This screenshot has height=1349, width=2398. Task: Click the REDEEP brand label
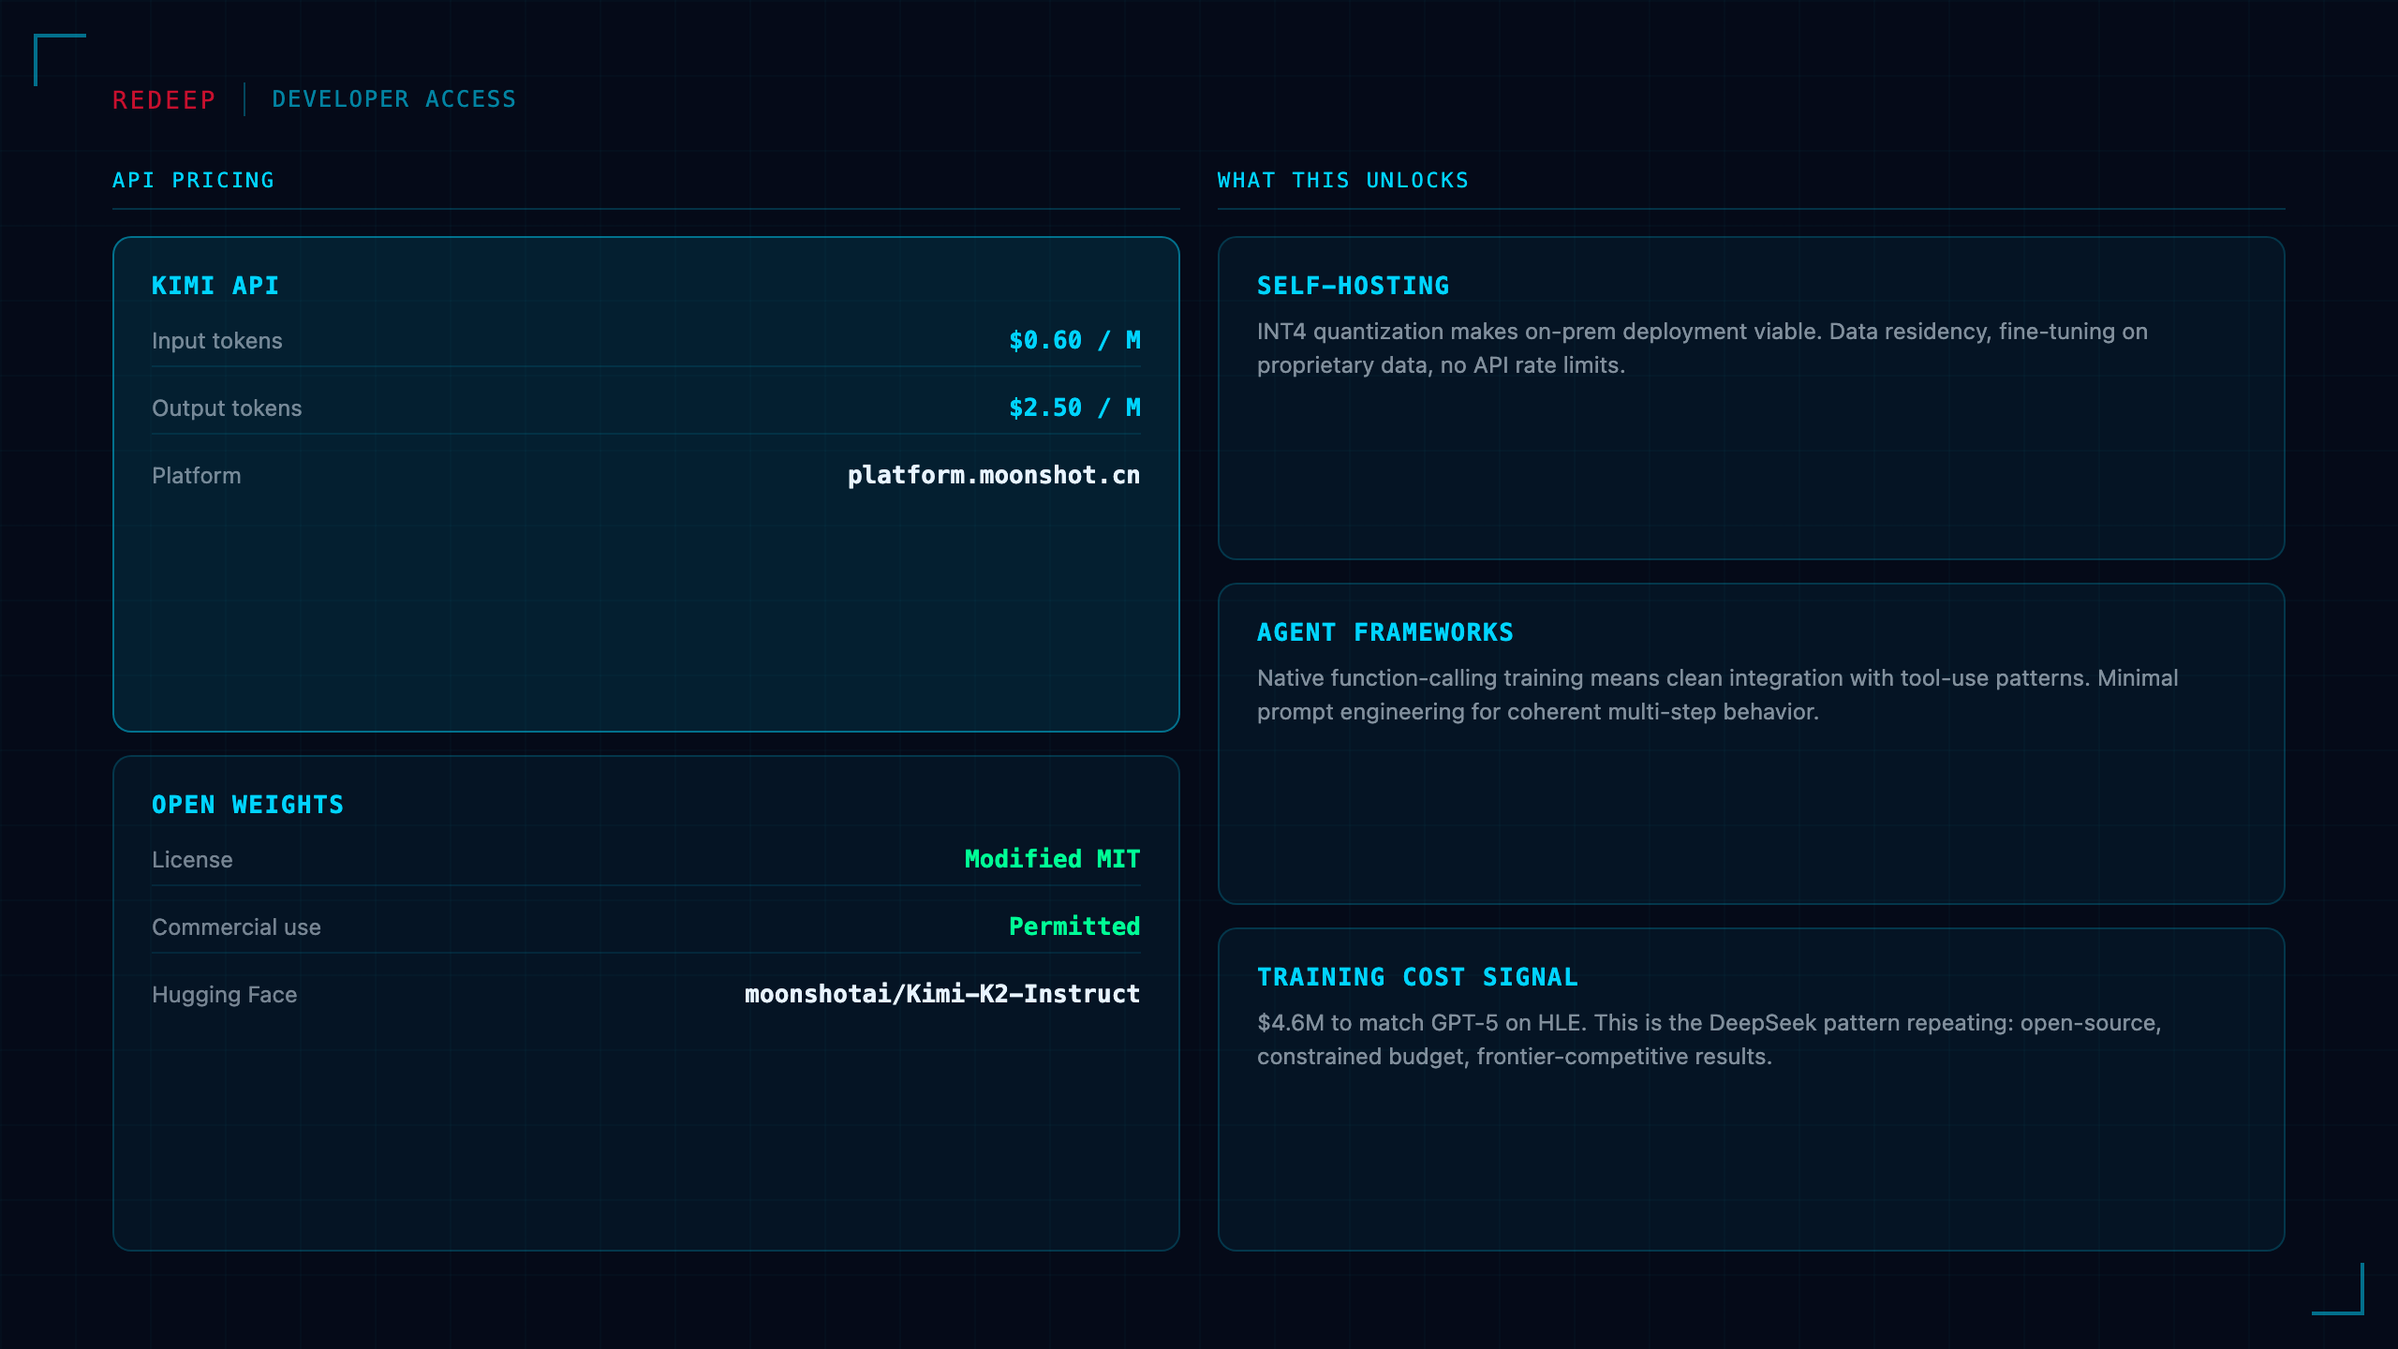(x=164, y=99)
